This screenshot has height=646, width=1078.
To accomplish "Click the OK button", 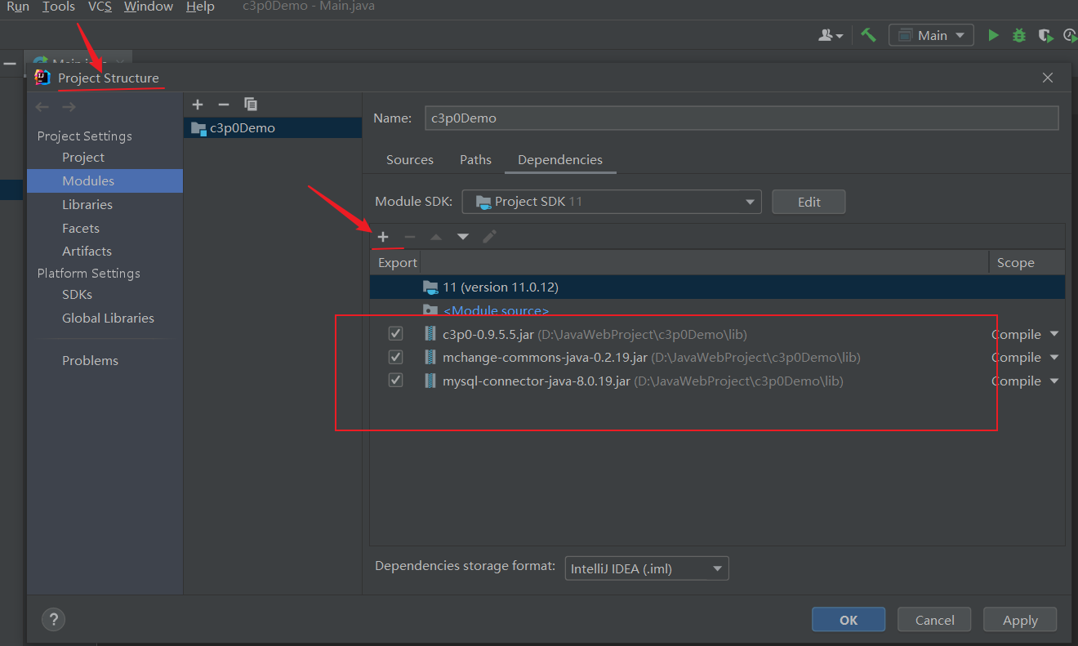I will (849, 620).
